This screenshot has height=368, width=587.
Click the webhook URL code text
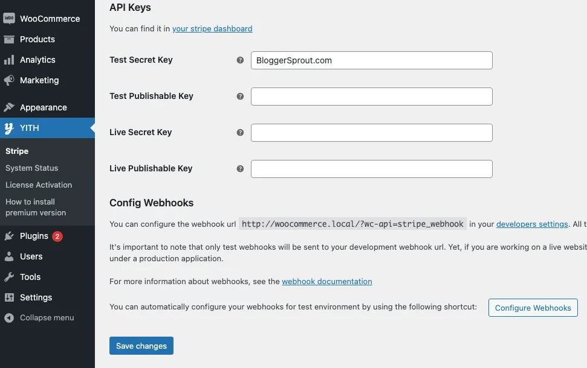(352, 224)
